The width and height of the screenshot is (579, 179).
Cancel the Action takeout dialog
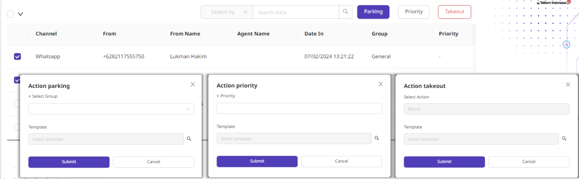[529, 162]
